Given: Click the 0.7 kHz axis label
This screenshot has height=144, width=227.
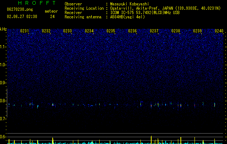Looking at the screenshot, I should pyautogui.click(x=3, y=119).
